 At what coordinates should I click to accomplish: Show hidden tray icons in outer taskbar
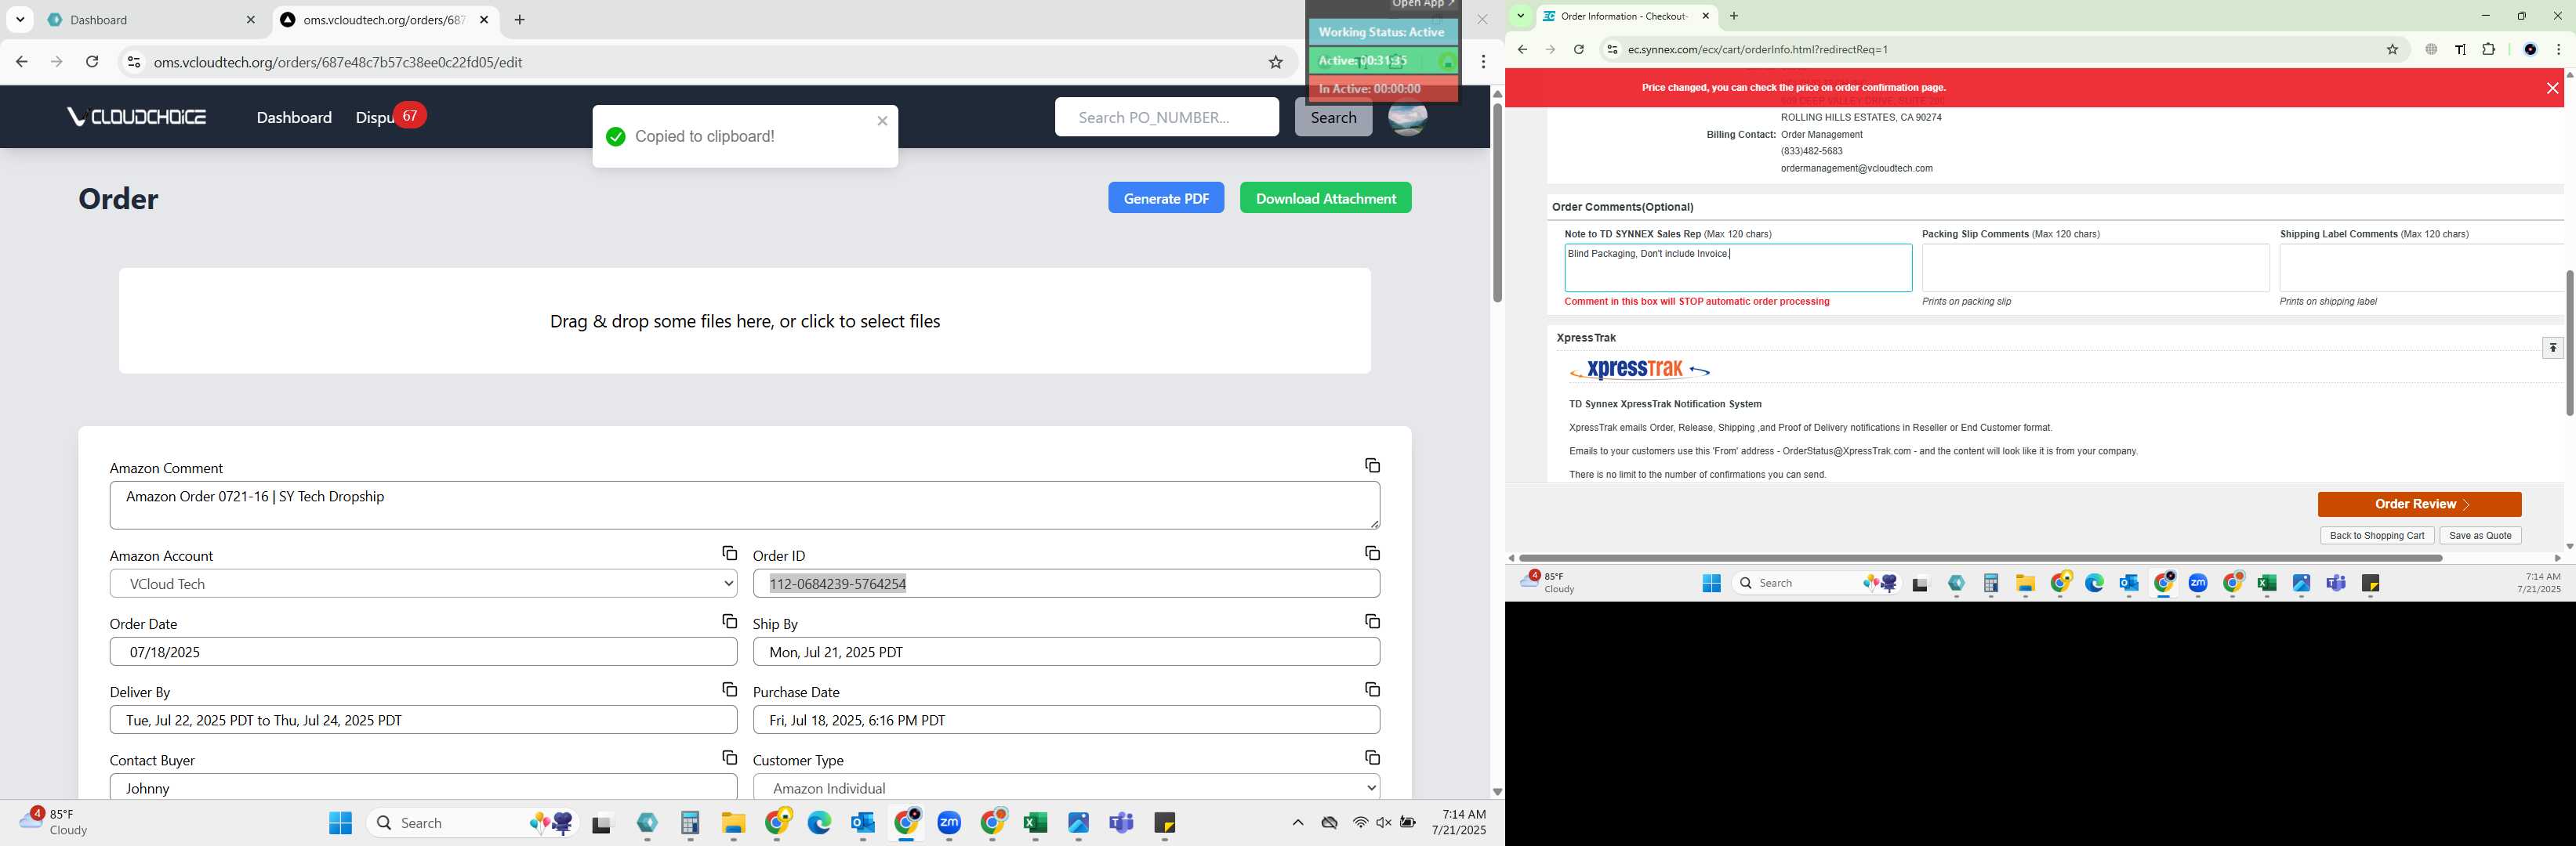(1297, 823)
